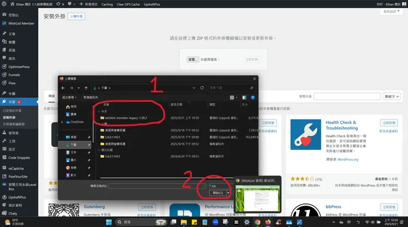Click the file browse button on upload form

coord(192,59)
